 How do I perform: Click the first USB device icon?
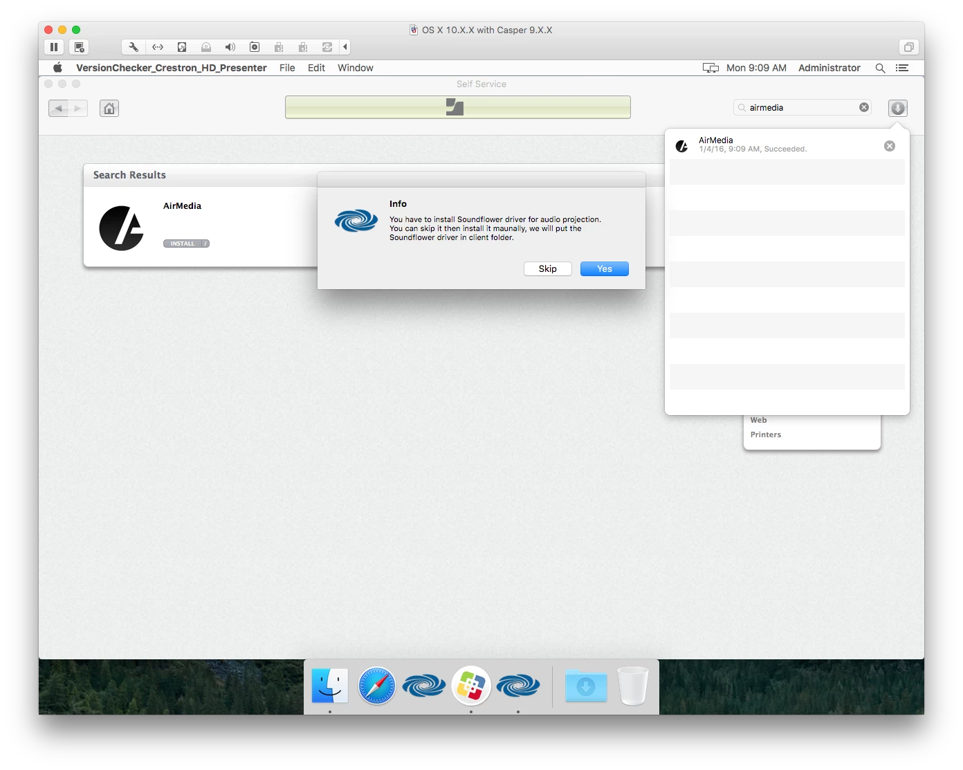pyautogui.click(x=279, y=47)
